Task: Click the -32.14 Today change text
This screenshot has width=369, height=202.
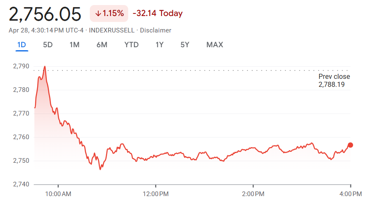Action: [157, 13]
